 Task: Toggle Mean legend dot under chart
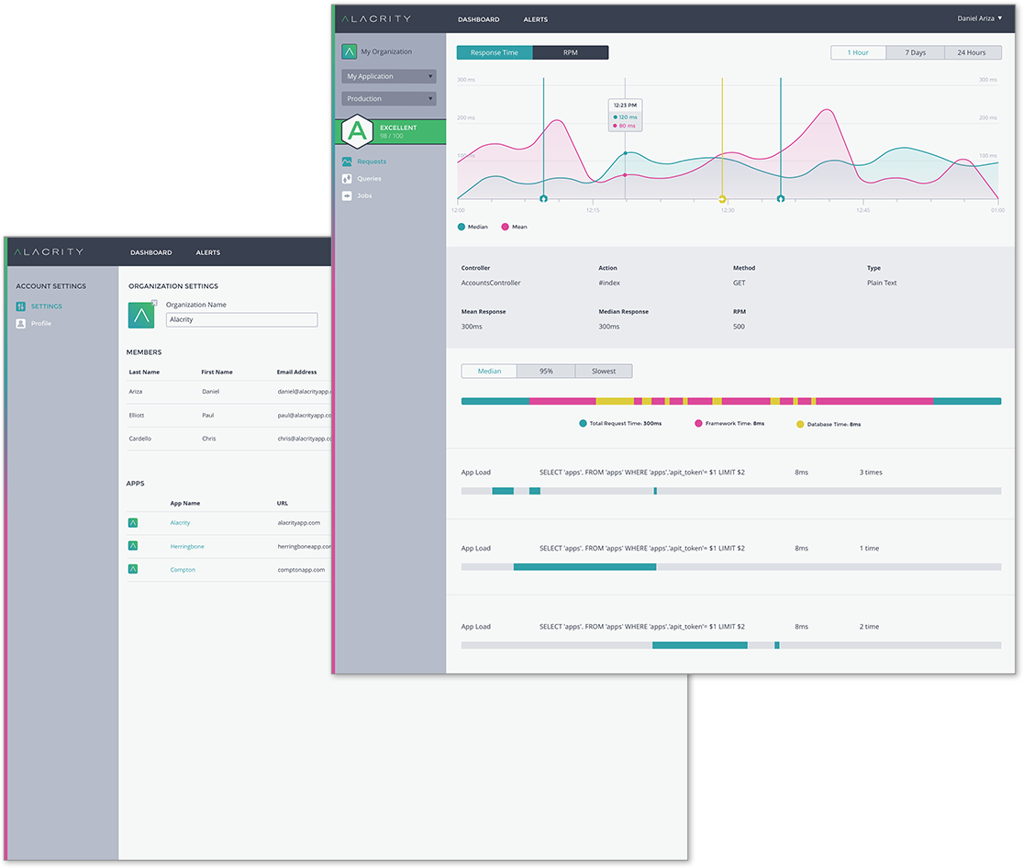tap(505, 228)
